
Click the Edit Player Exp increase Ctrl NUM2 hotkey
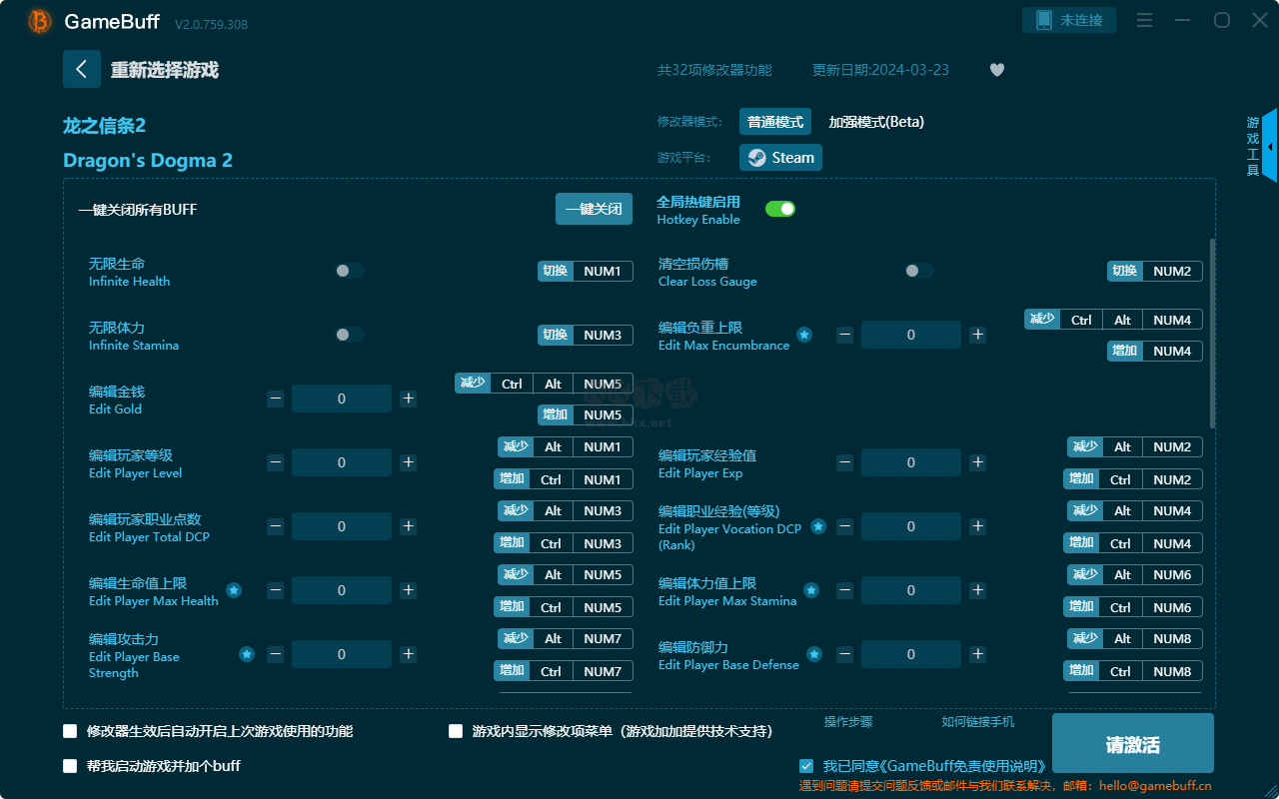pyautogui.click(x=1135, y=479)
